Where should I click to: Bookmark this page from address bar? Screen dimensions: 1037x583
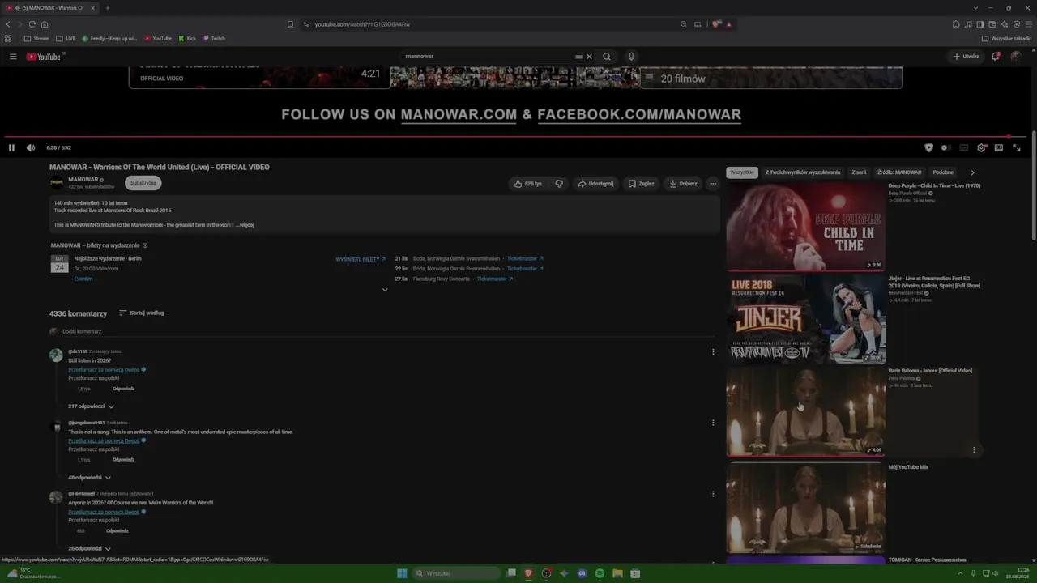pos(290,24)
